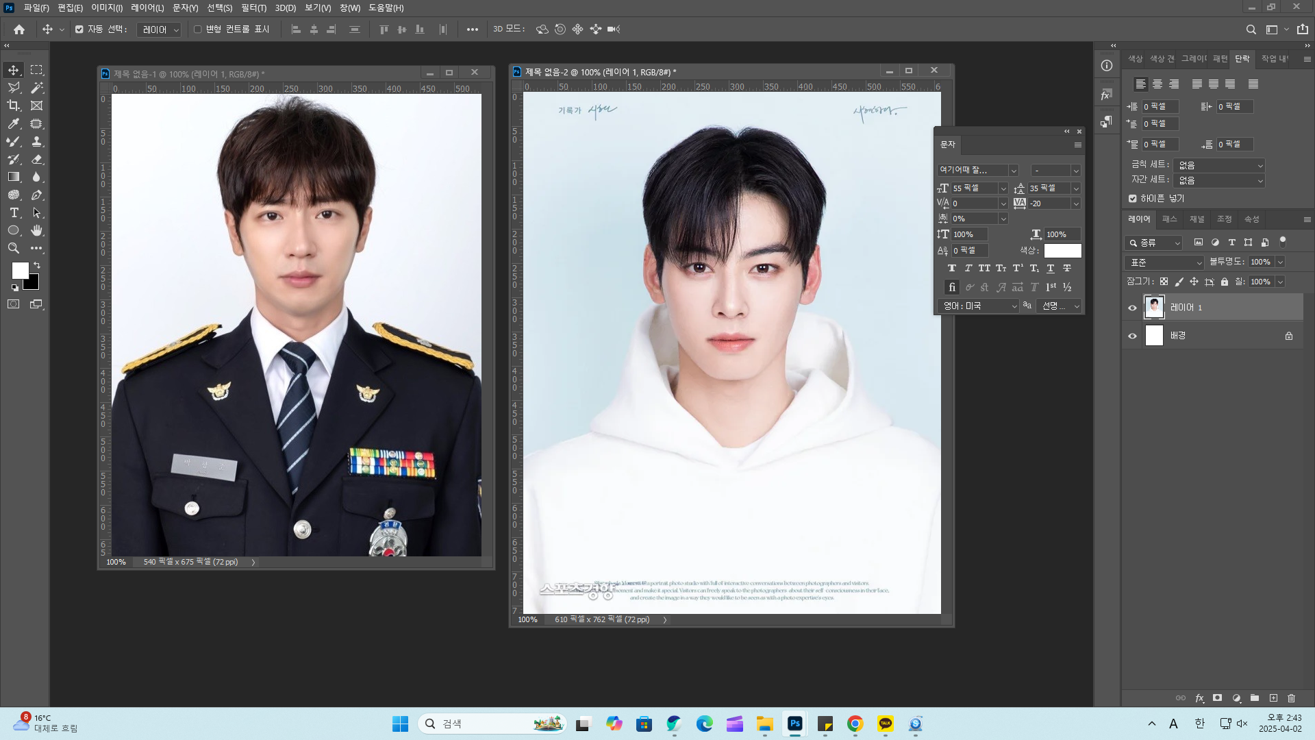
Task: Uncheck the auto-select checkbox in the options bar
Action: point(79,29)
